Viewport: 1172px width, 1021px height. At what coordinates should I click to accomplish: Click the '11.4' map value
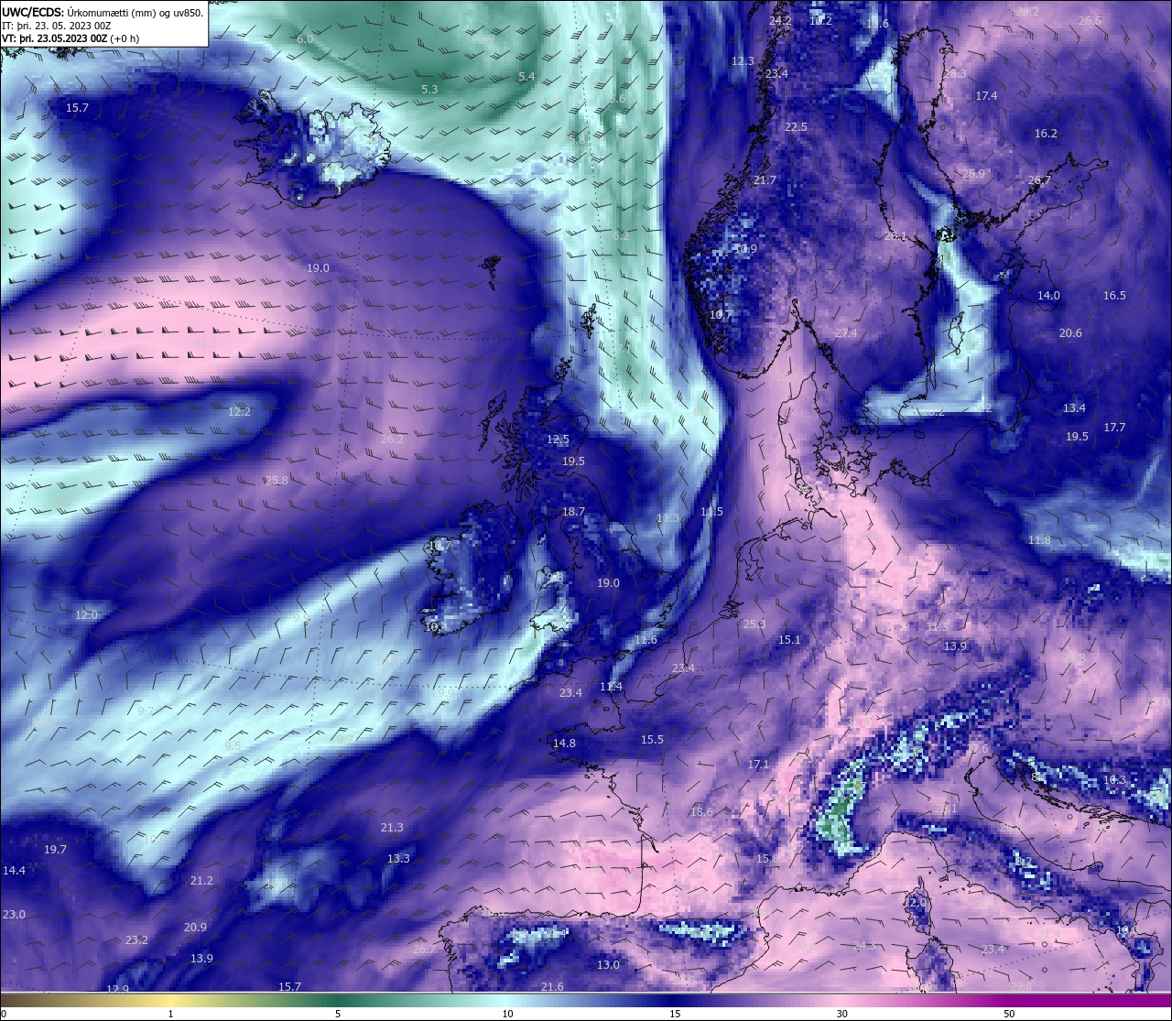tap(611, 687)
